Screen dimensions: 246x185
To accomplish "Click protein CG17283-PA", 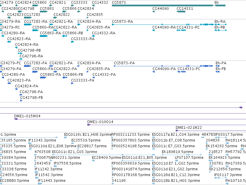I will pyautogui.click(x=27, y=66).
